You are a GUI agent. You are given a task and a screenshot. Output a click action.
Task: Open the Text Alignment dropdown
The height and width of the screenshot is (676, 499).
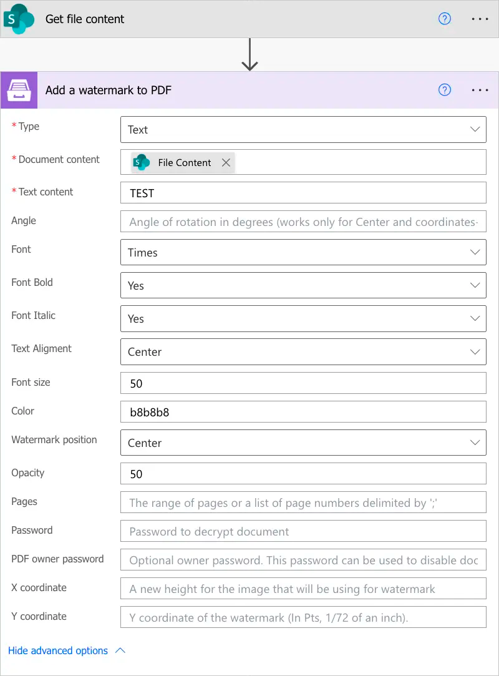(303, 351)
